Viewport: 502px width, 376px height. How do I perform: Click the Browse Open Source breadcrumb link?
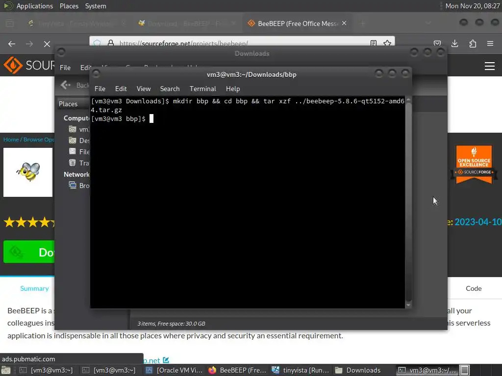pos(39,140)
